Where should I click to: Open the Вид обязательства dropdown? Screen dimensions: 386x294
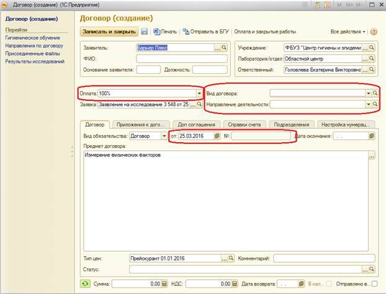coord(164,135)
